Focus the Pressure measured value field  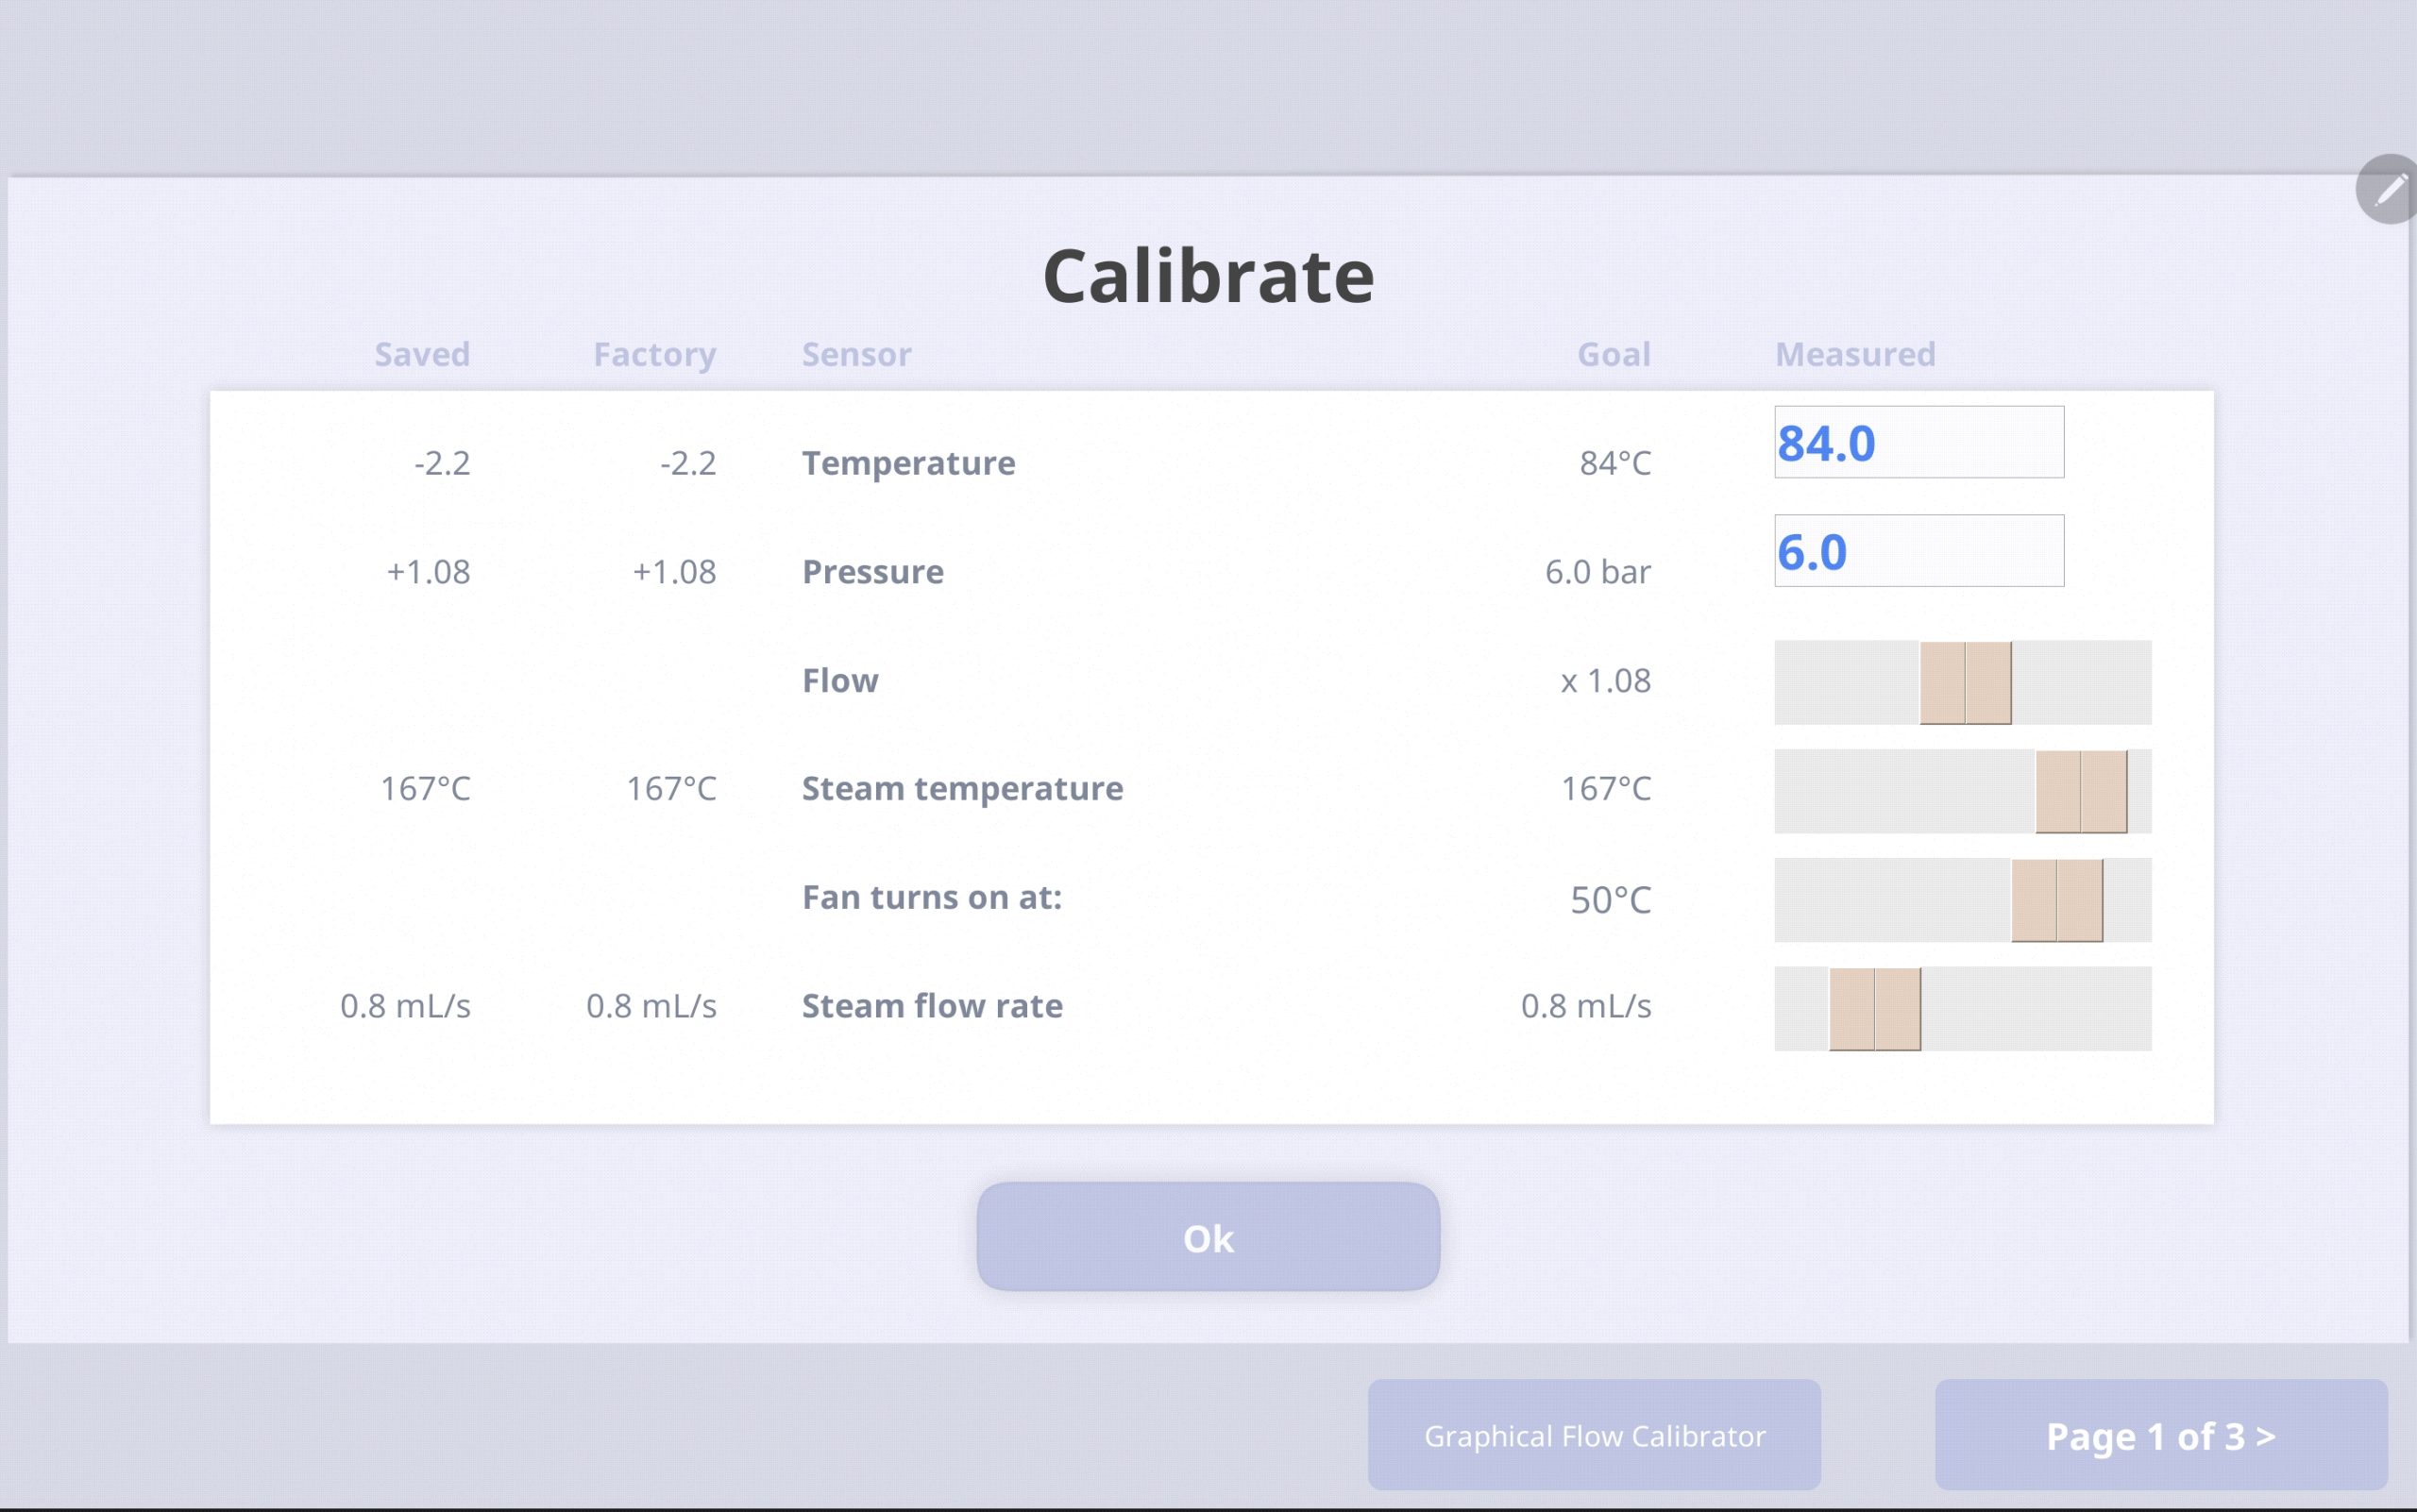point(1918,551)
